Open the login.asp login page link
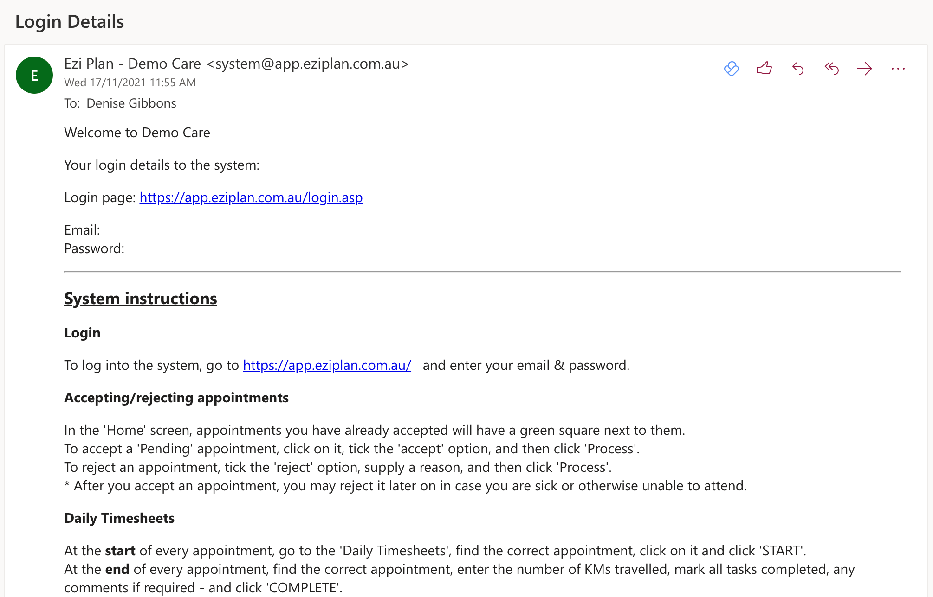The width and height of the screenshot is (933, 597). coord(251,197)
